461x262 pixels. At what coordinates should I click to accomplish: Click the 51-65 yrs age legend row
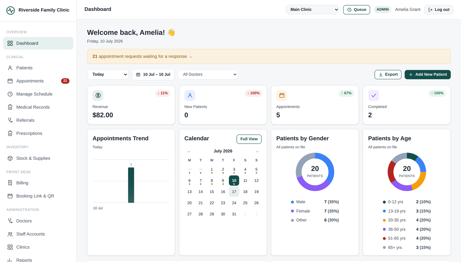(407, 238)
